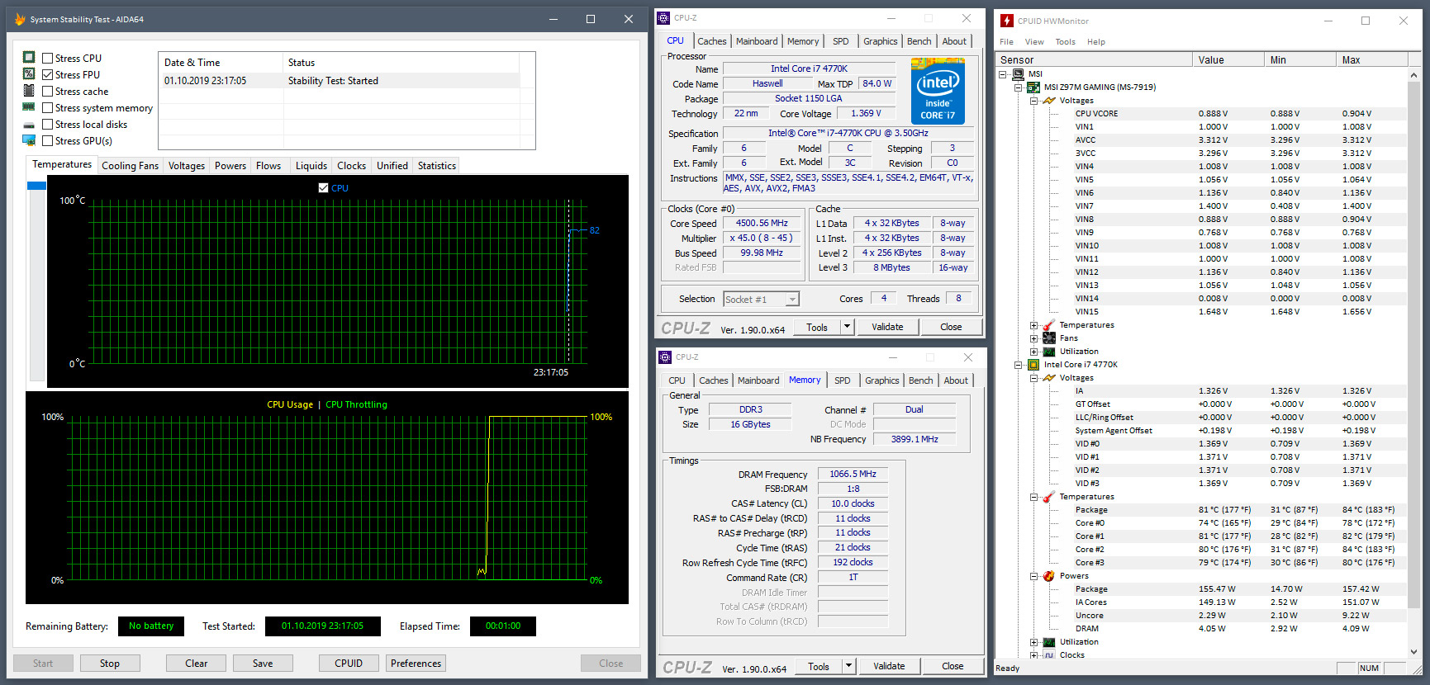The height and width of the screenshot is (685, 1430).
Task: Click the Stress local disks drive icon
Action: 29,125
